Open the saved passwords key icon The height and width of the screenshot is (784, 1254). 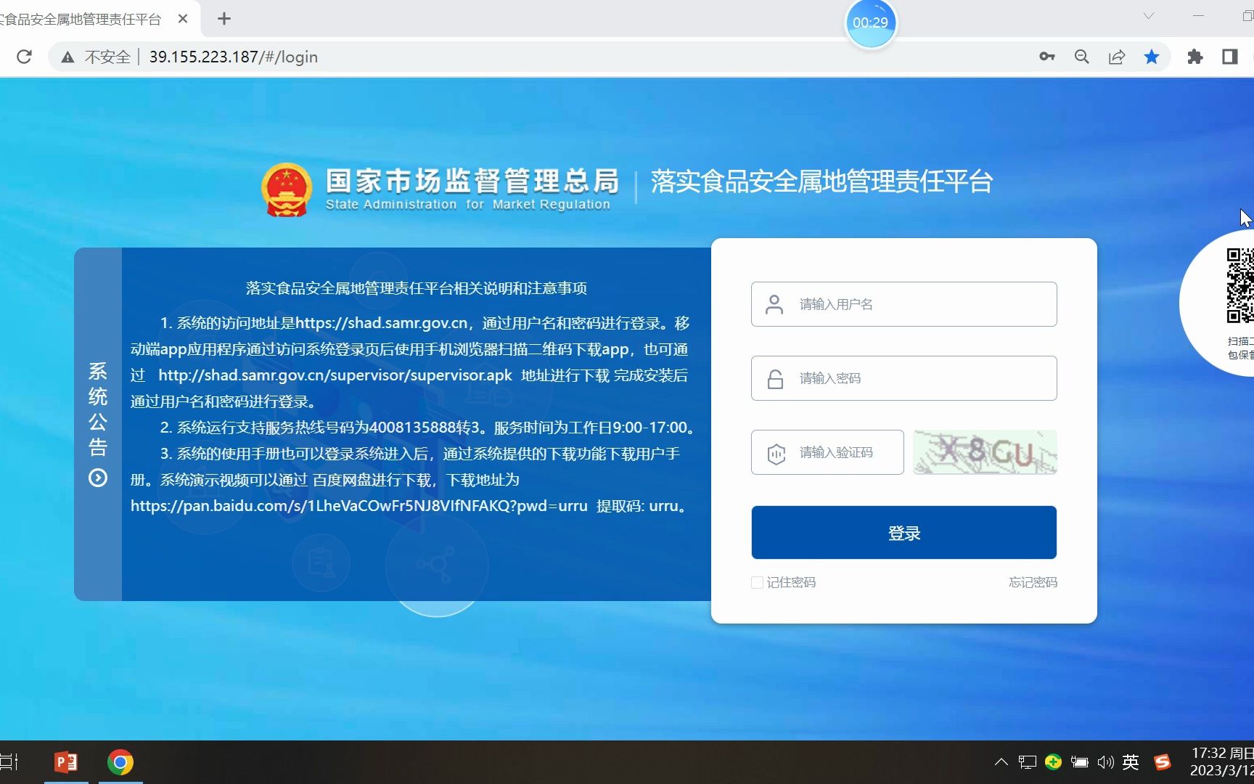[x=1046, y=57]
